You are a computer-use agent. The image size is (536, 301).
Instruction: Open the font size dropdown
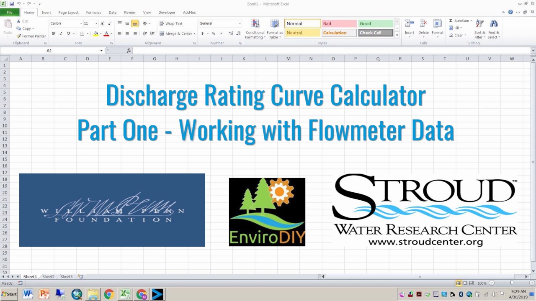tap(96, 23)
